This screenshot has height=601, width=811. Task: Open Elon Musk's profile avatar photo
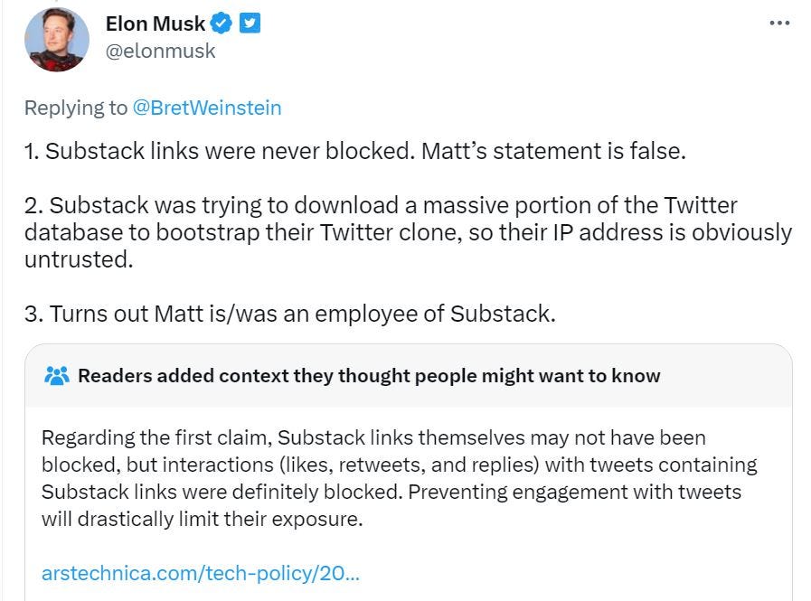[x=57, y=39]
